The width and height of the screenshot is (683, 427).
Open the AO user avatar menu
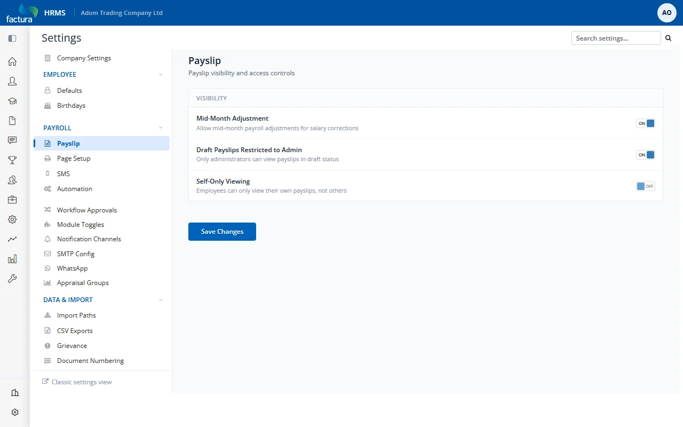[667, 12]
